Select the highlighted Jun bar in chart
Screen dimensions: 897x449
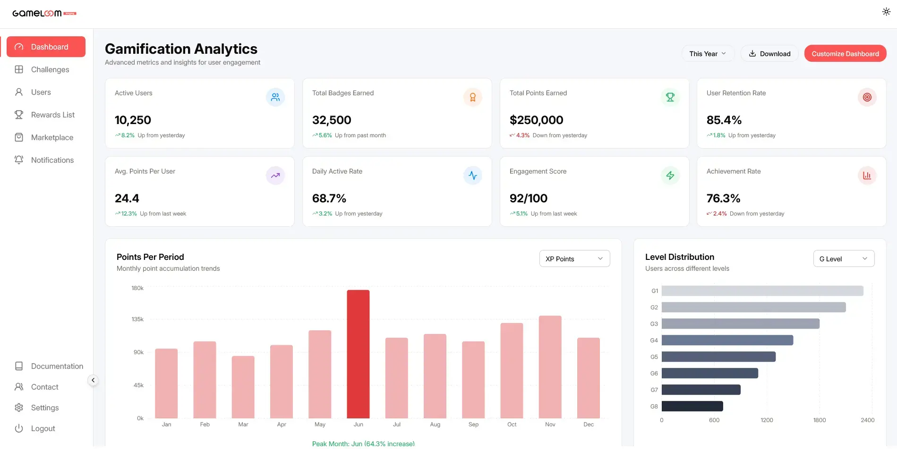coord(358,354)
